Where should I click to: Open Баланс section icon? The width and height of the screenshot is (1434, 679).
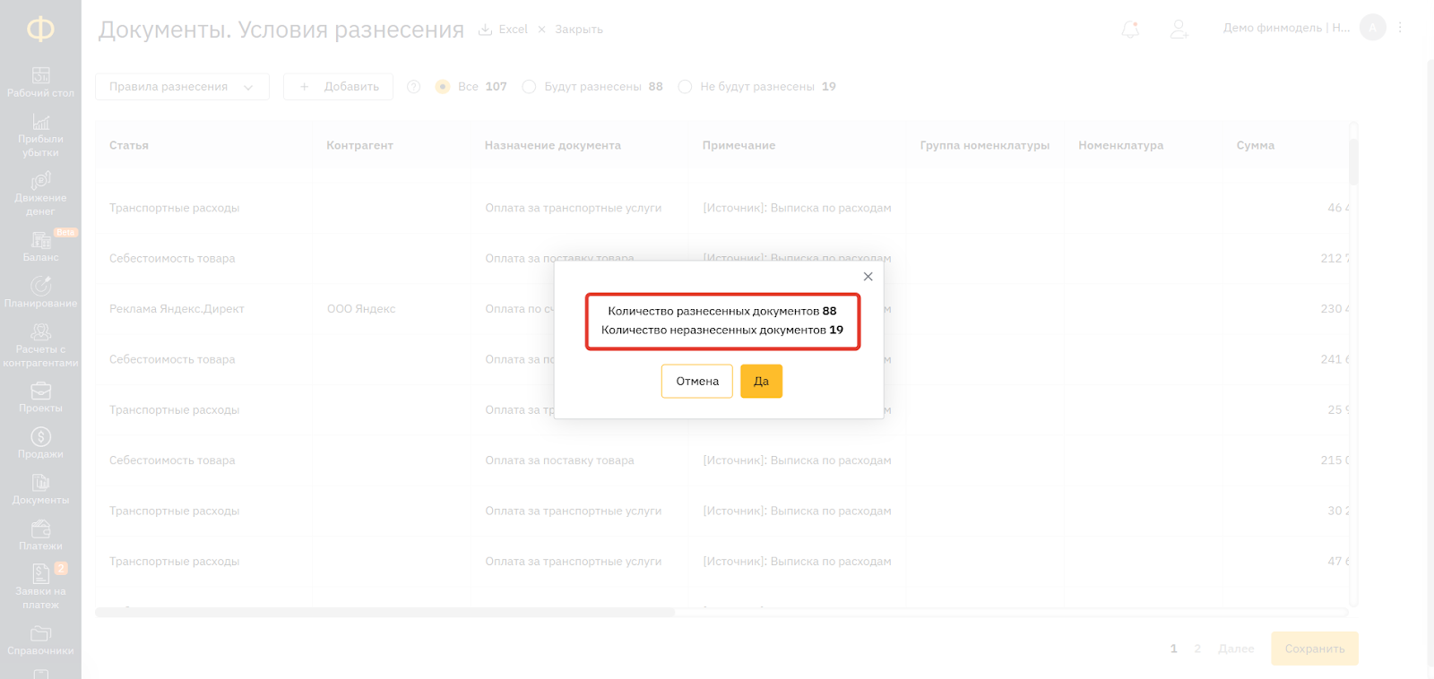(40, 240)
